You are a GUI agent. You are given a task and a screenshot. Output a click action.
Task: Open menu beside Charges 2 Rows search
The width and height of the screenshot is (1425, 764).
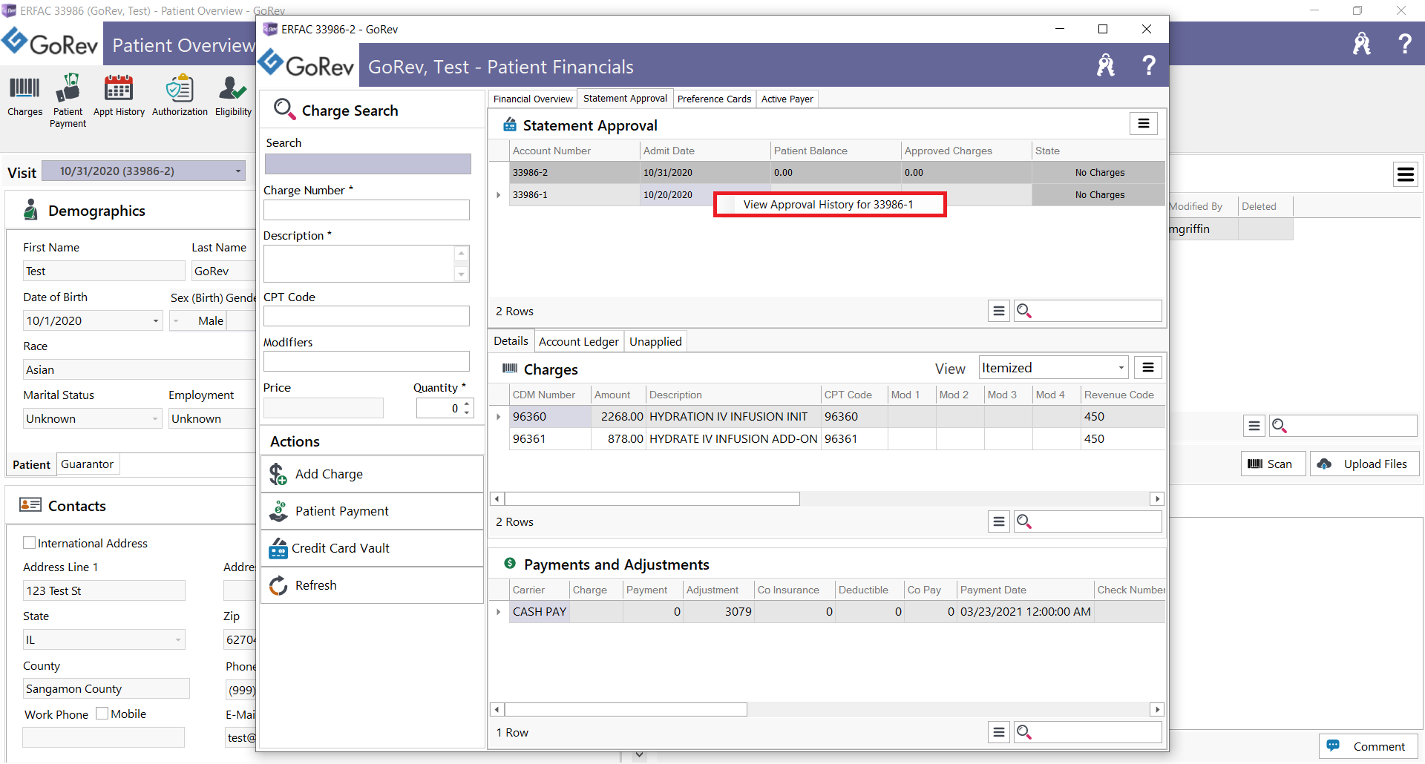(999, 521)
